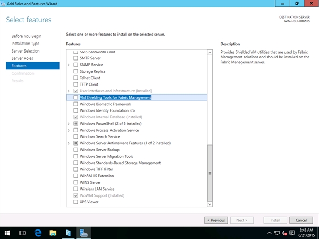Image resolution: width=319 pixels, height=239 pixels.
Task: Check the Windows Server Backup feature
Action: pos(75,150)
